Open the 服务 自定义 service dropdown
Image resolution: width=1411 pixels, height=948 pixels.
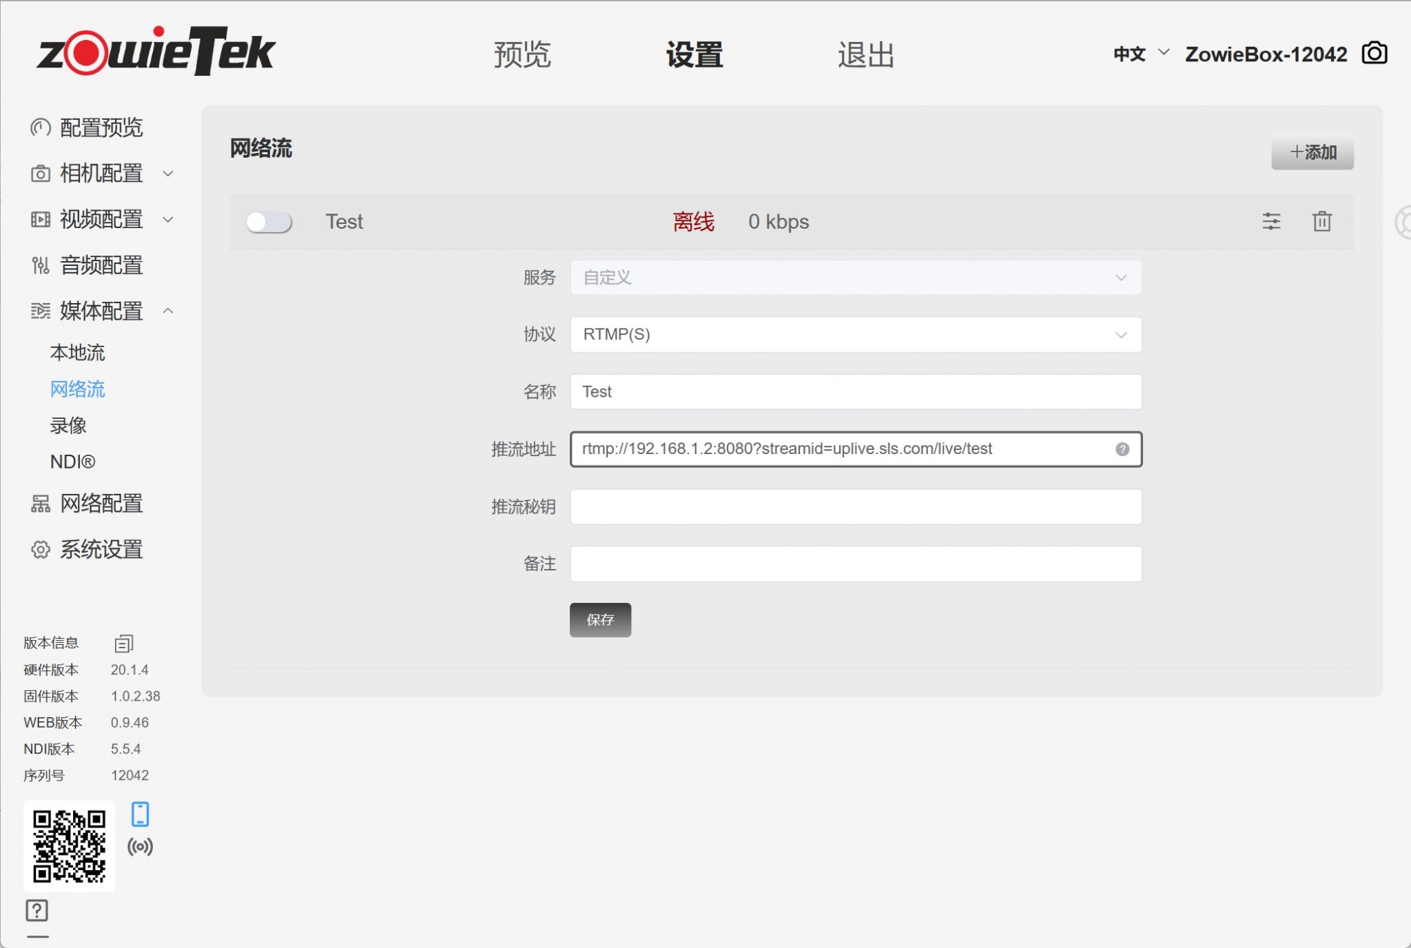click(x=856, y=278)
